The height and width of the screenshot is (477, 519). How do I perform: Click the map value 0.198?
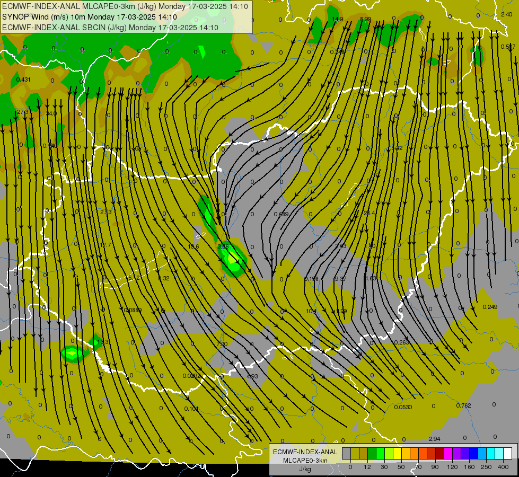(x=312, y=279)
